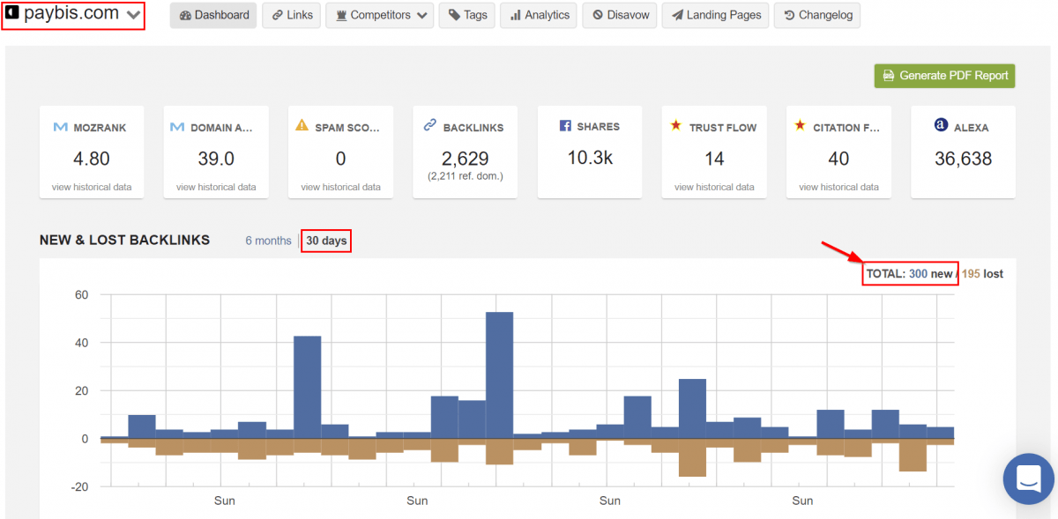The height and width of the screenshot is (519, 1058).
Task: Click the Mozrank M logo icon
Action: point(60,127)
